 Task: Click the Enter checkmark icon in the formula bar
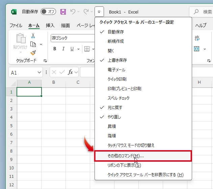62,72
